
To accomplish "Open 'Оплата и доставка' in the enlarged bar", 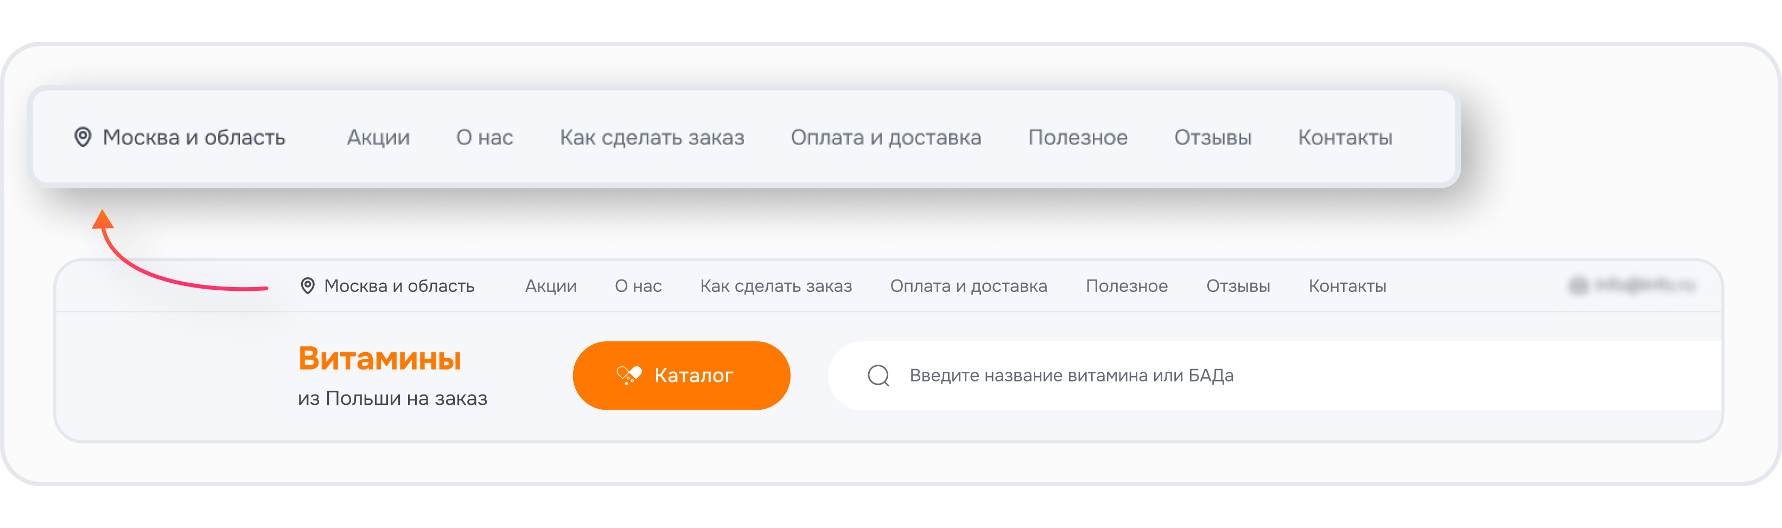I will point(886,138).
